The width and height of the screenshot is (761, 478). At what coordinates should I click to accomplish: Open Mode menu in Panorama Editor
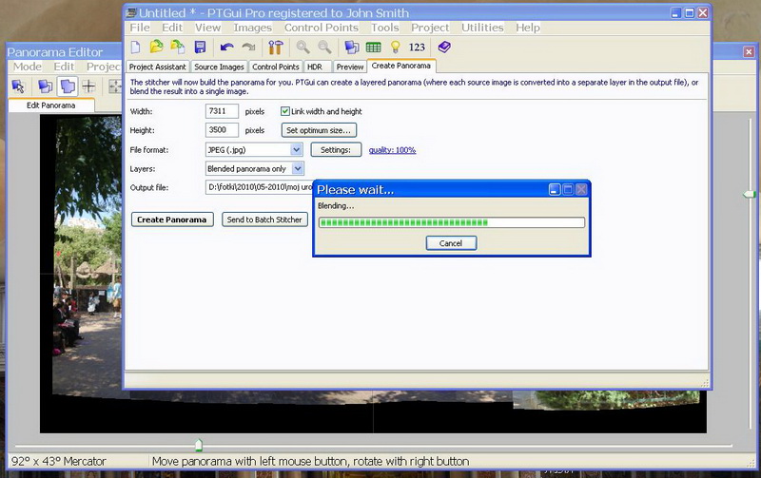coord(28,67)
